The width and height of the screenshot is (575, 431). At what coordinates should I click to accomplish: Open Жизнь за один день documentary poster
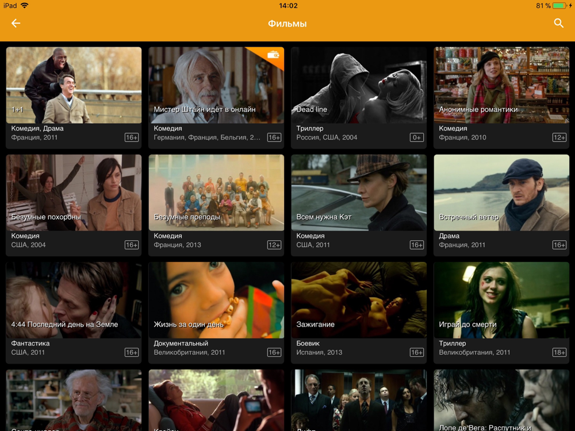click(216, 300)
